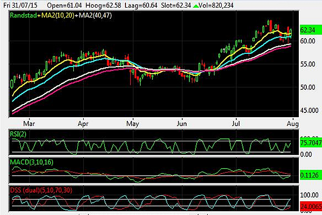Image resolution: width=322 pixels, height=215 pixels.
Task: Click the red DSS value tag 24.0065
Action: click(310, 206)
